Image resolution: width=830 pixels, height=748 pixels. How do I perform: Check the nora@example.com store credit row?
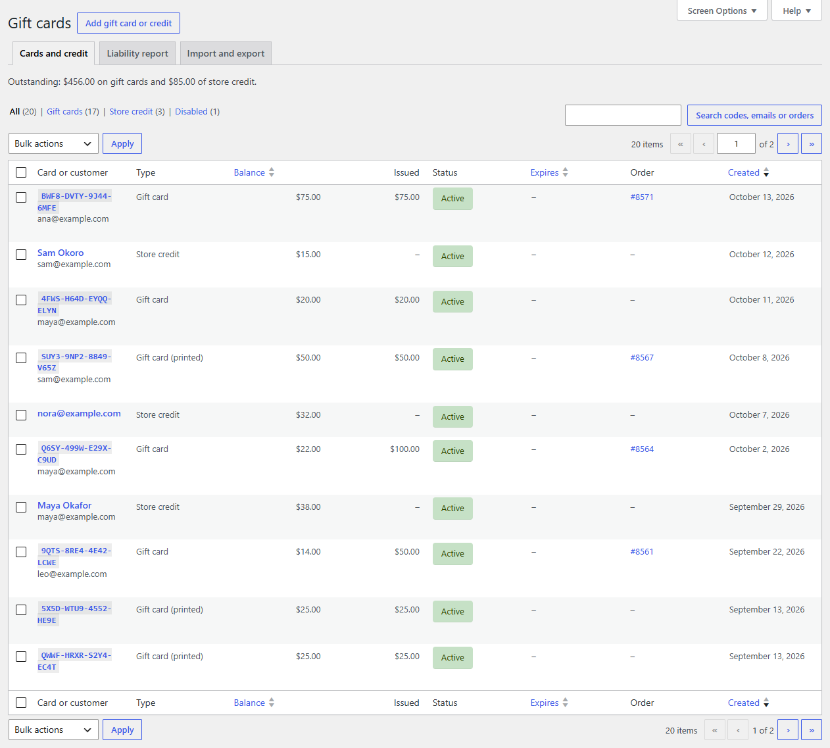[21, 415]
